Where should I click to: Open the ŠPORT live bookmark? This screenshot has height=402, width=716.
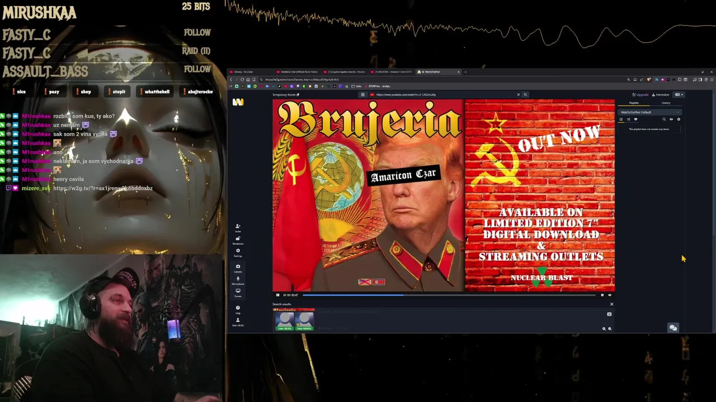tap(378, 86)
